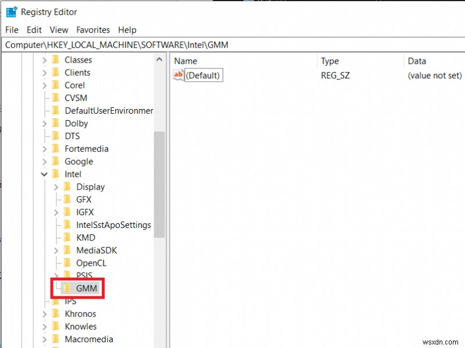Select the IntelSstApoSettings folder icon
The width and height of the screenshot is (465, 348).
(67, 225)
